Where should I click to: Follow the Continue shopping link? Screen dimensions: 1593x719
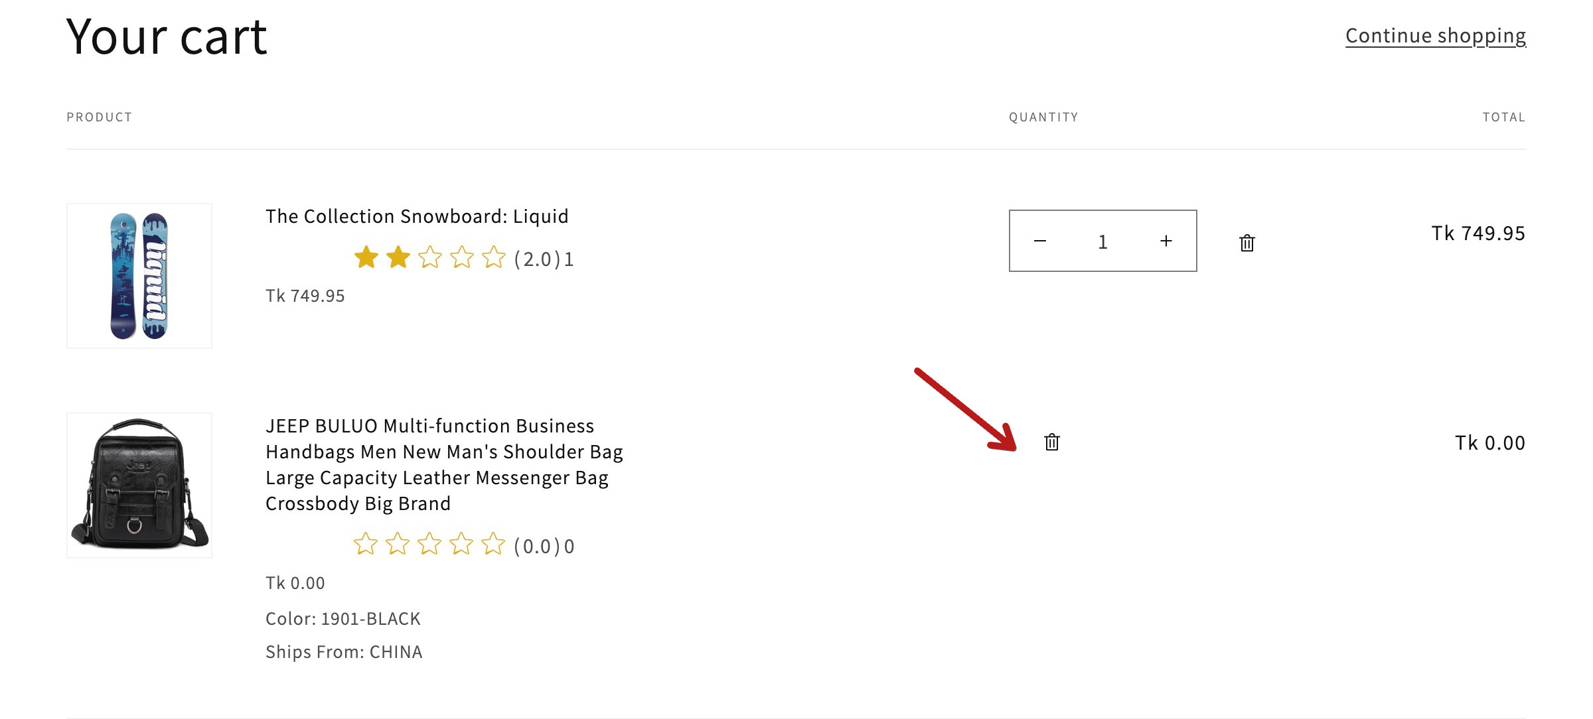[x=1435, y=36]
